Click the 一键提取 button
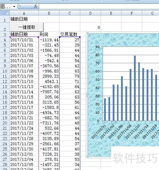159x170 pixels. coord(27,27)
